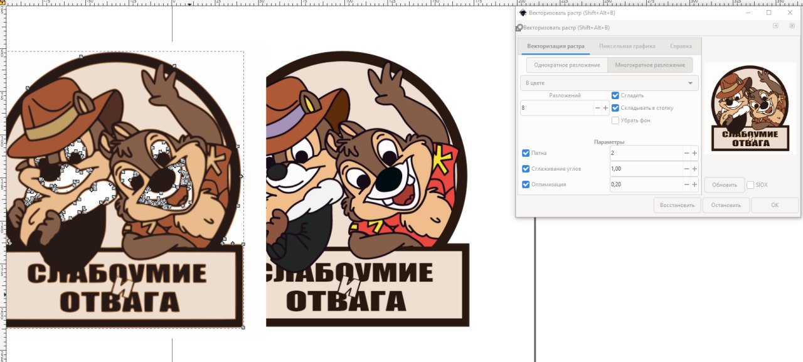Click the Разложений value field

tap(556, 108)
